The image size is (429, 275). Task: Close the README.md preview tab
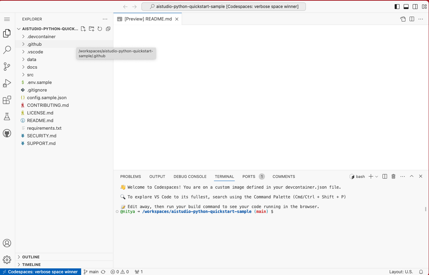pyautogui.click(x=177, y=19)
